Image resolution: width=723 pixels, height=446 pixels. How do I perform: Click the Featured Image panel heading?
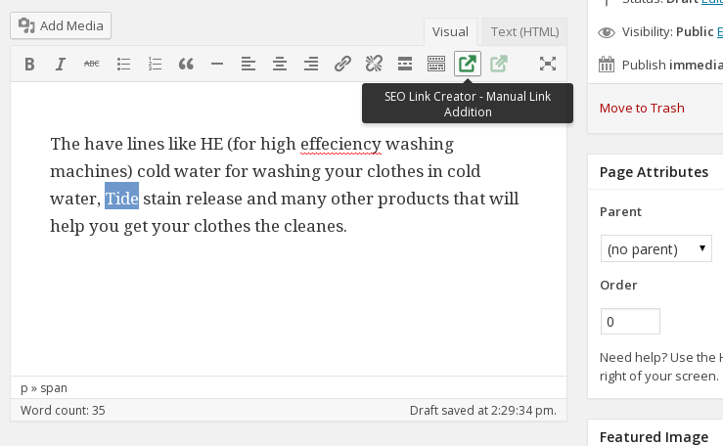(x=654, y=436)
